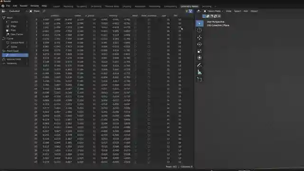Open the File menu

8,6
